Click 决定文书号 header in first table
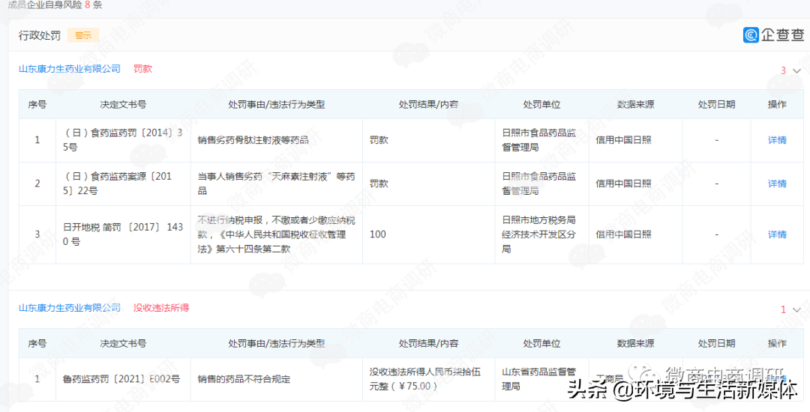The width and height of the screenshot is (810, 412). pos(123,104)
